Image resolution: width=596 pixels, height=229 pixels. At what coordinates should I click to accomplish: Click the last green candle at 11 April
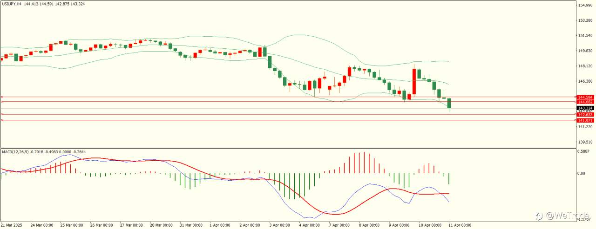(449, 104)
